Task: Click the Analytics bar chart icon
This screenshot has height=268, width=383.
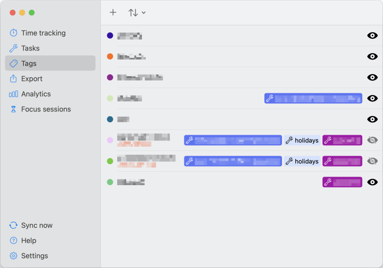Action: (13, 94)
